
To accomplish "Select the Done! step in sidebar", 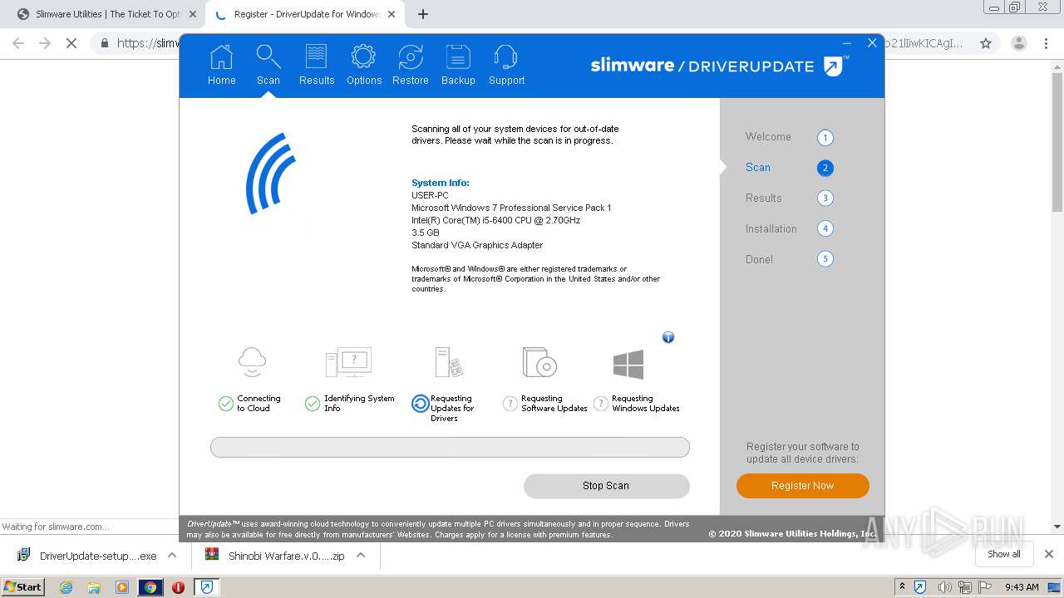I will pyautogui.click(x=759, y=260).
